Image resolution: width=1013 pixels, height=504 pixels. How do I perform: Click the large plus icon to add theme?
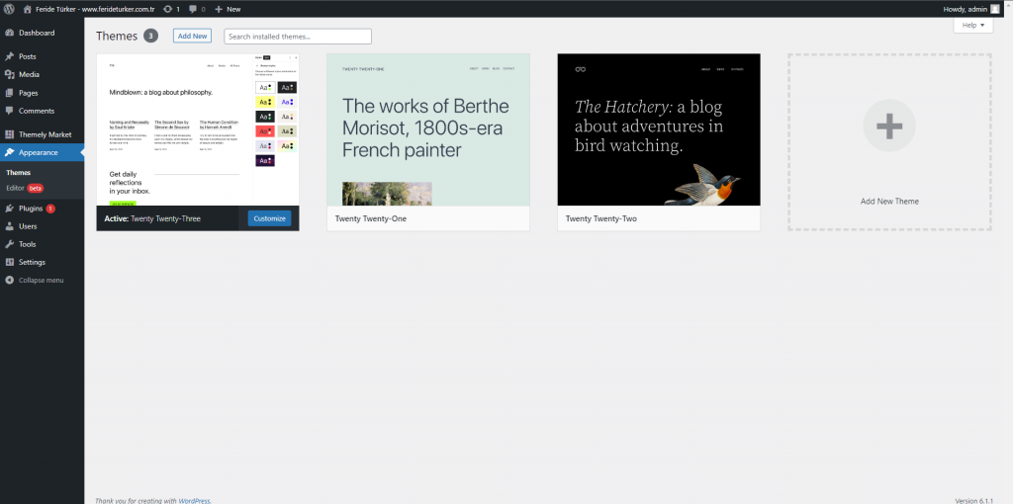[x=889, y=126]
